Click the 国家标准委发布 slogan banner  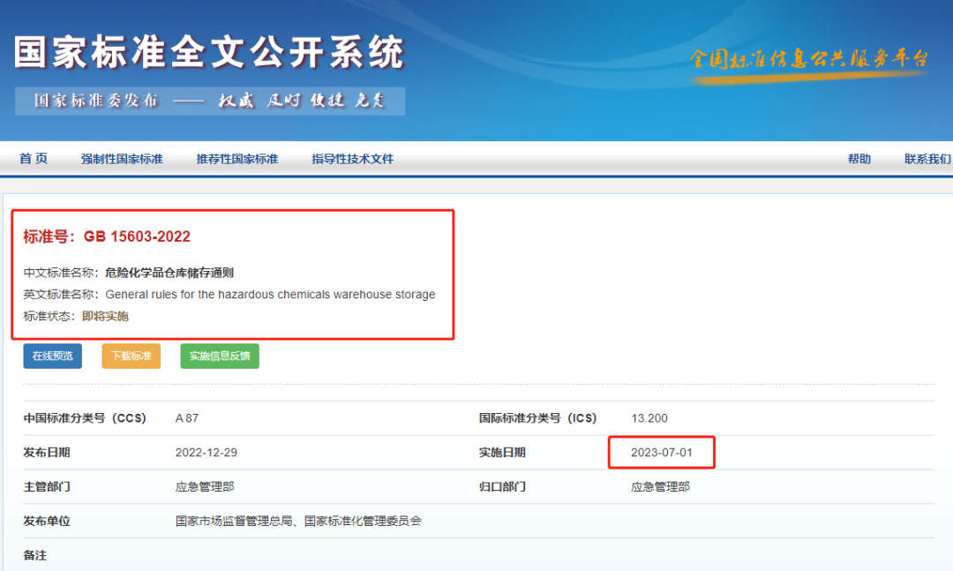(210, 101)
